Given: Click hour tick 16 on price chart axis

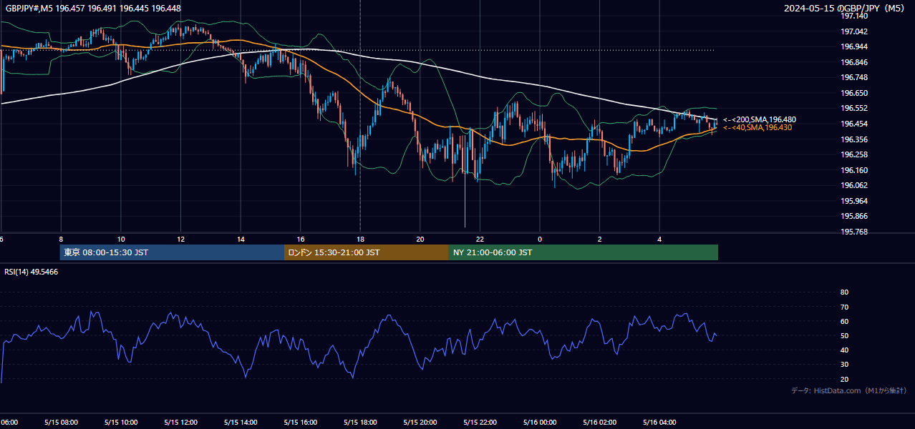Looking at the screenshot, I should (301, 240).
